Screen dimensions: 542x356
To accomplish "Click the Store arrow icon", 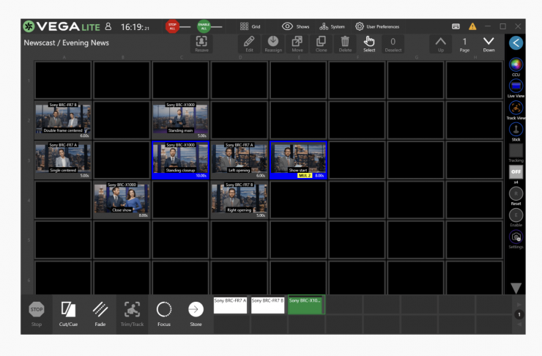I will pyautogui.click(x=196, y=310).
